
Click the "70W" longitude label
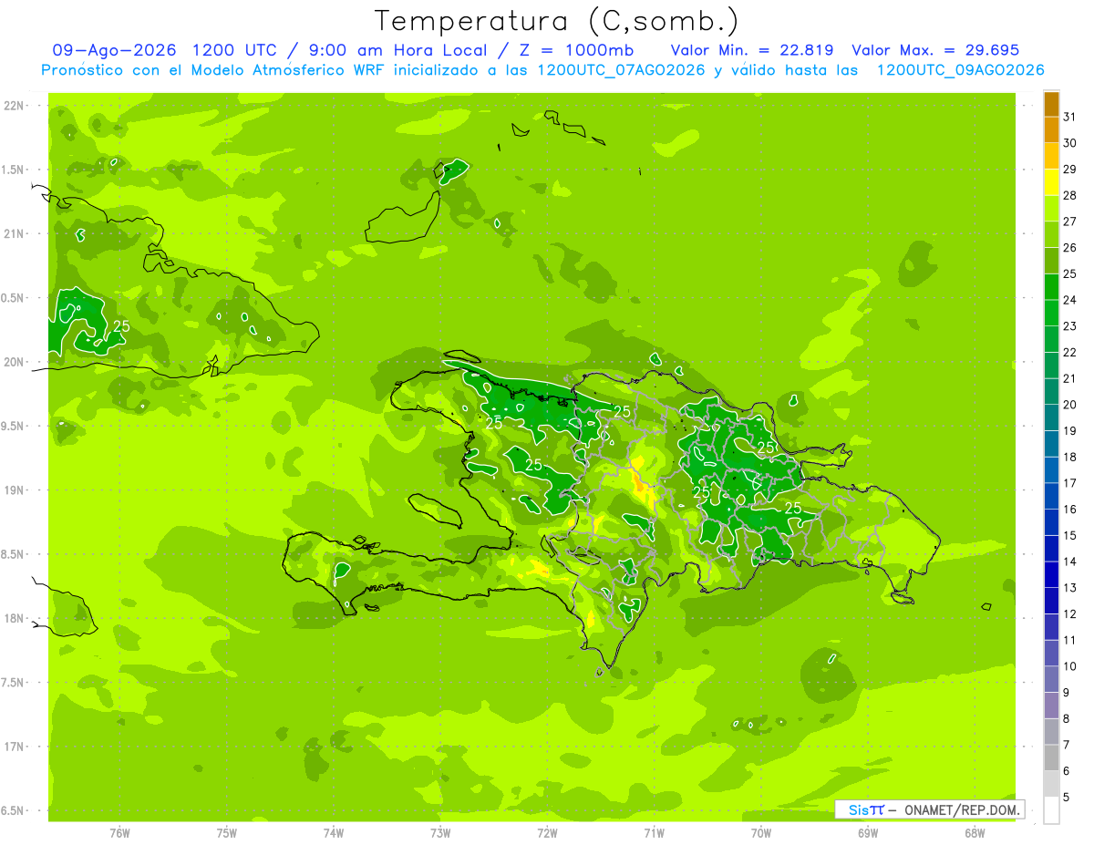(x=761, y=832)
